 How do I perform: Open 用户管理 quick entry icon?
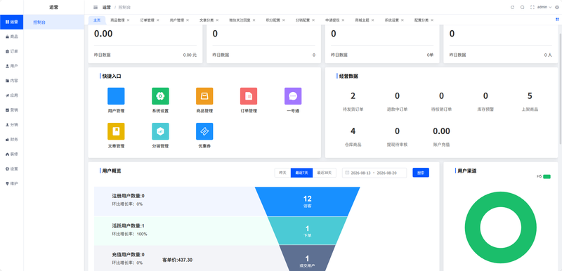[x=116, y=96]
